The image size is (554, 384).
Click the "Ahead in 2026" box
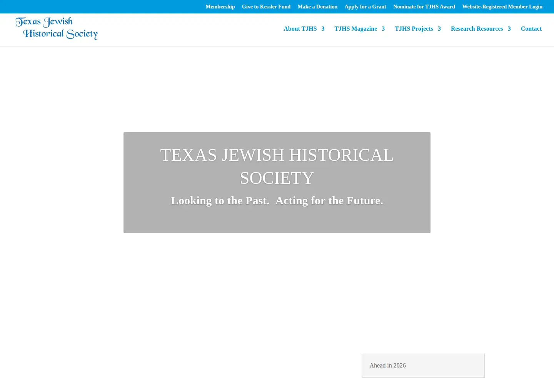(423, 366)
